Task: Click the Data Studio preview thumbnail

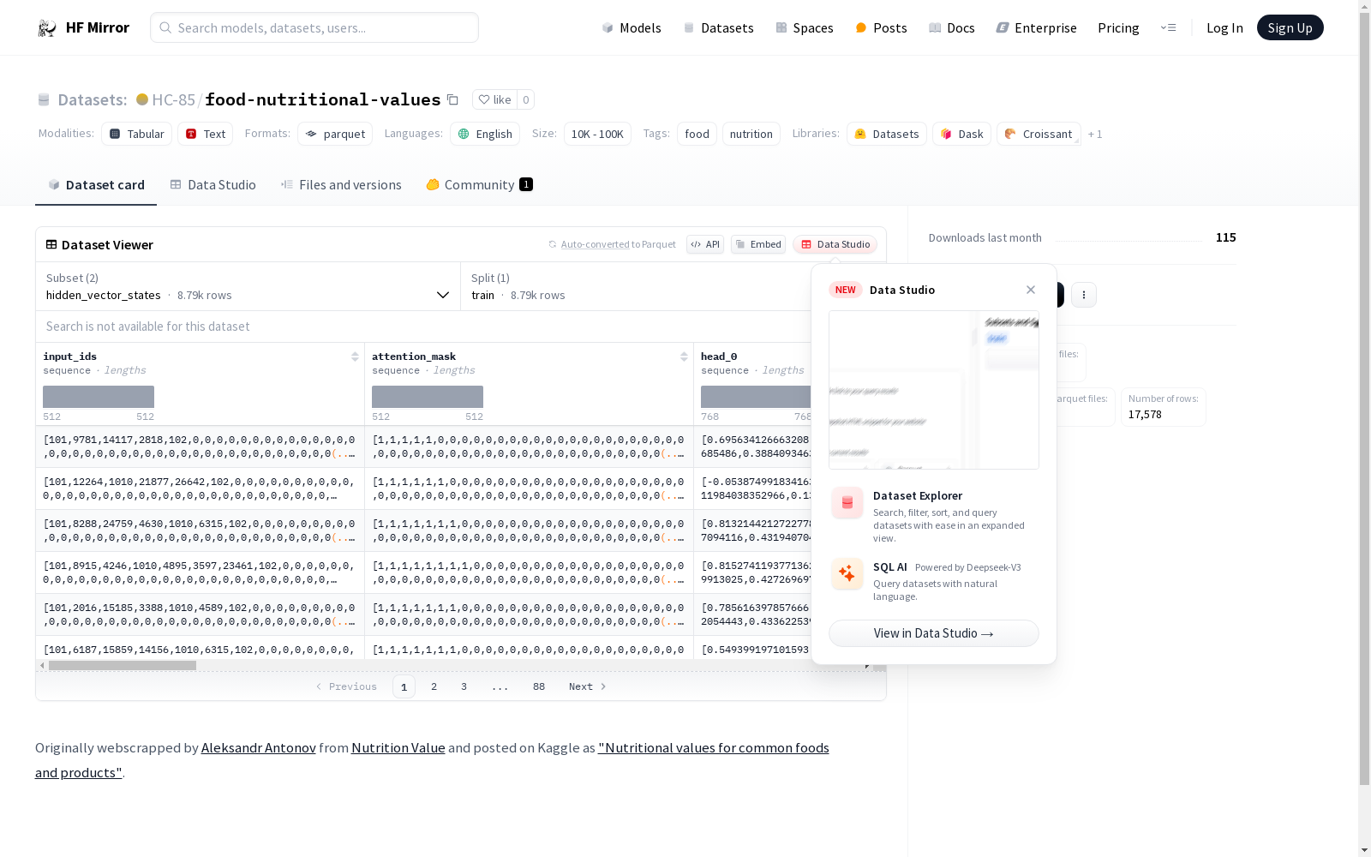Action: click(x=934, y=390)
